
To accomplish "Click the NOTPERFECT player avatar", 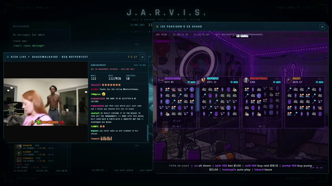I will [204, 80].
